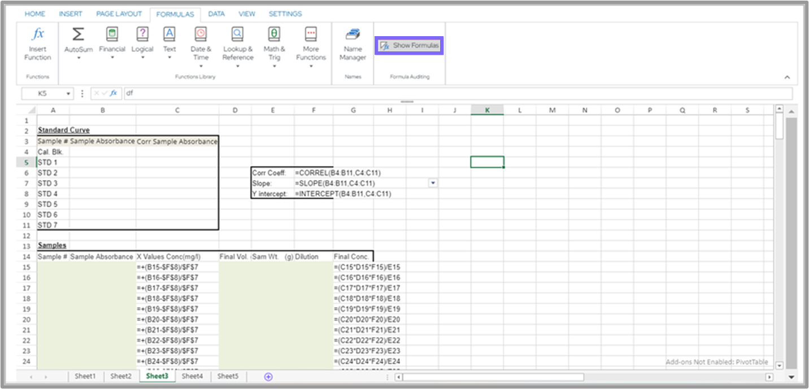
Task: Open Financial functions library icon
Action: coord(112,34)
